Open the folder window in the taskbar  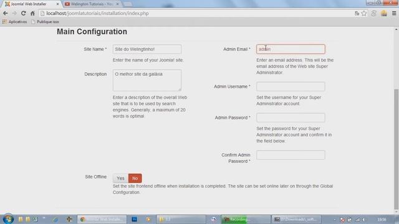181,219
